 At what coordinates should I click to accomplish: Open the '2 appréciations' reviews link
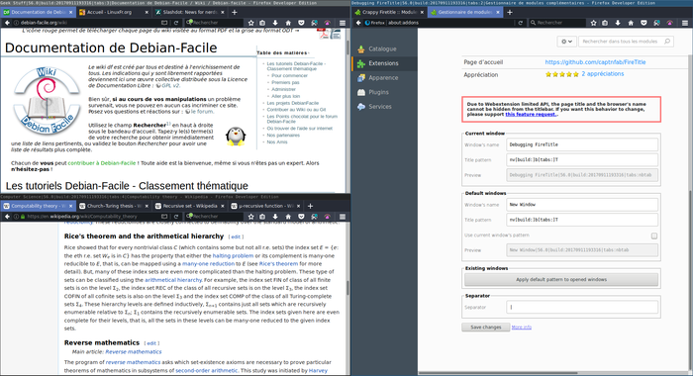(x=602, y=74)
